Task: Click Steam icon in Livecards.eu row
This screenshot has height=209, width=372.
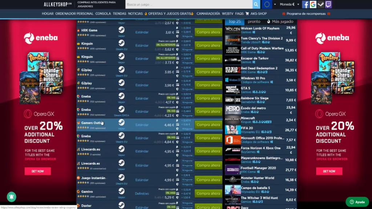Action: (x=121, y=149)
